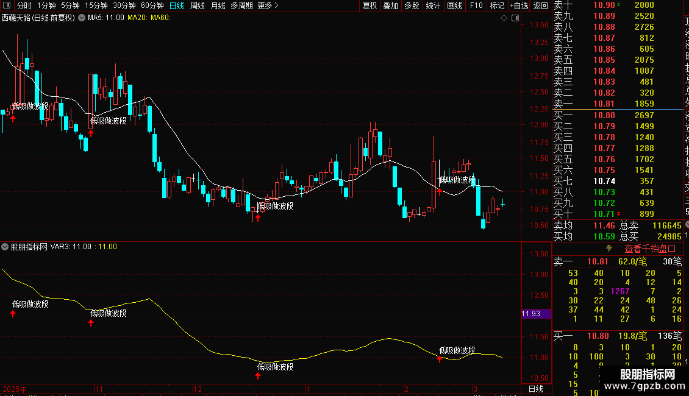The image size is (689, 396).
Task: Open 统计 statistics tool
Action: [433, 5]
